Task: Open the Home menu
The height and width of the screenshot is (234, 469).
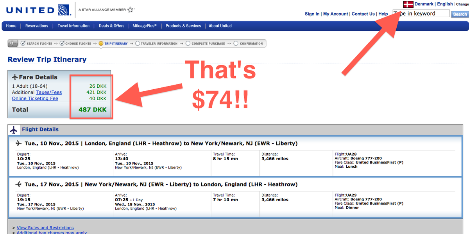Action: (x=11, y=26)
